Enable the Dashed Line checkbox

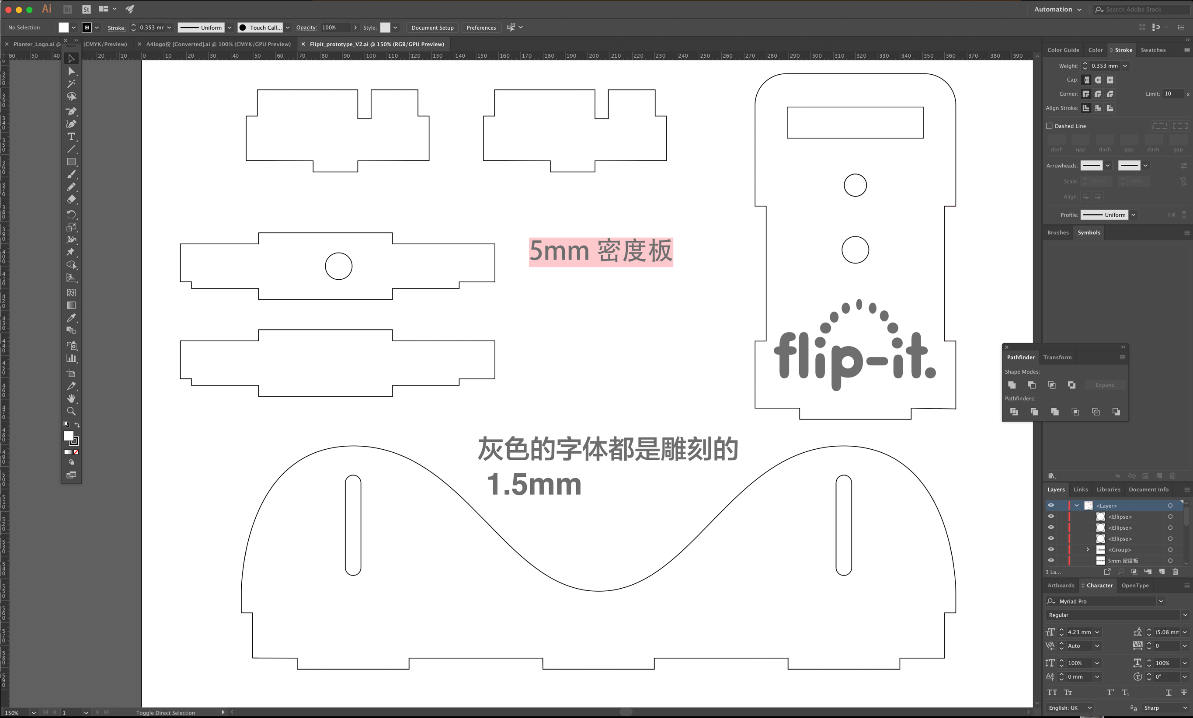pos(1048,125)
